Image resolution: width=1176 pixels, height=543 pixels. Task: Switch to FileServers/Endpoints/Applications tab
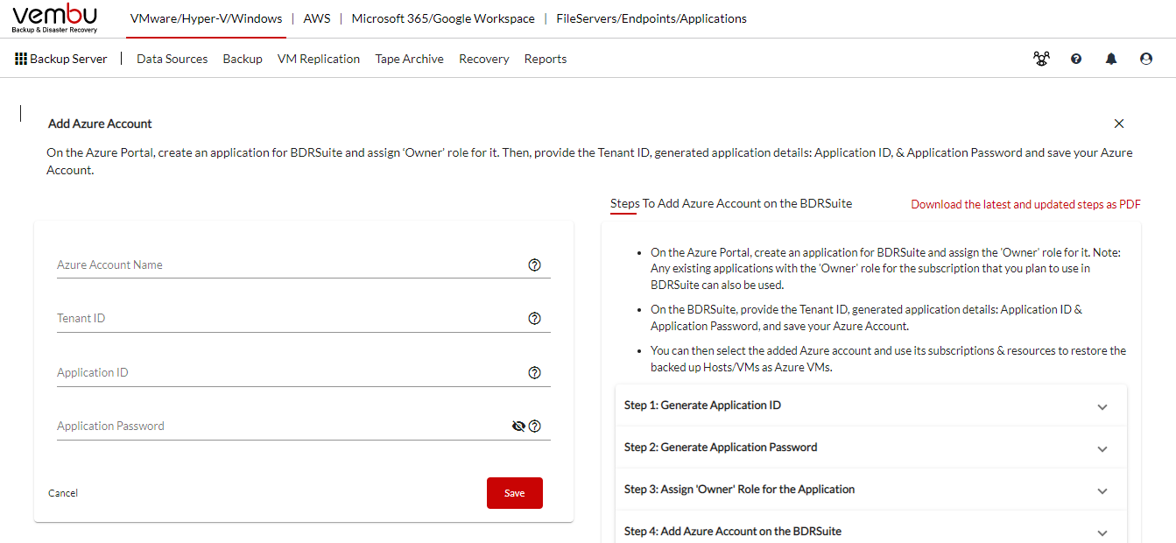pyautogui.click(x=651, y=18)
